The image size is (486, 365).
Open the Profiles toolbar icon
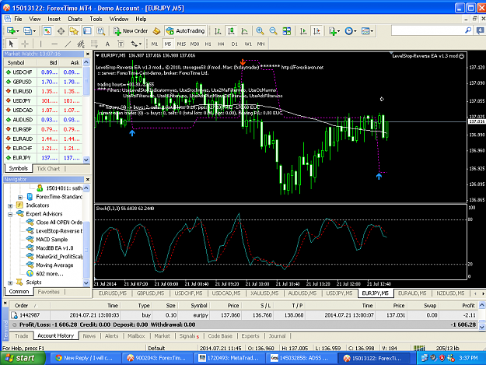pos(30,31)
